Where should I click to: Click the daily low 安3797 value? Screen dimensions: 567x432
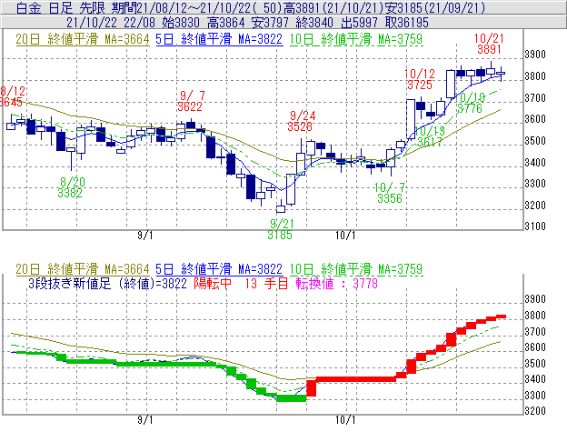point(270,23)
